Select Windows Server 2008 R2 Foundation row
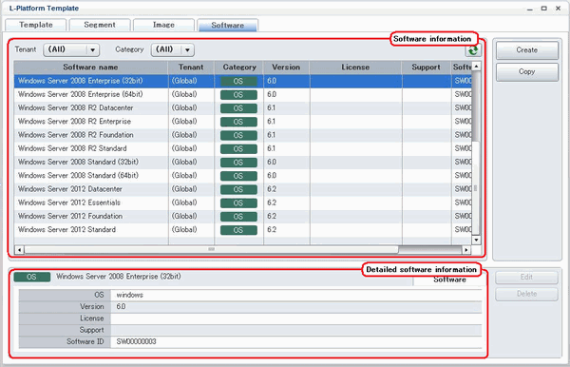The height and width of the screenshot is (367, 570). pyautogui.click(x=243, y=135)
